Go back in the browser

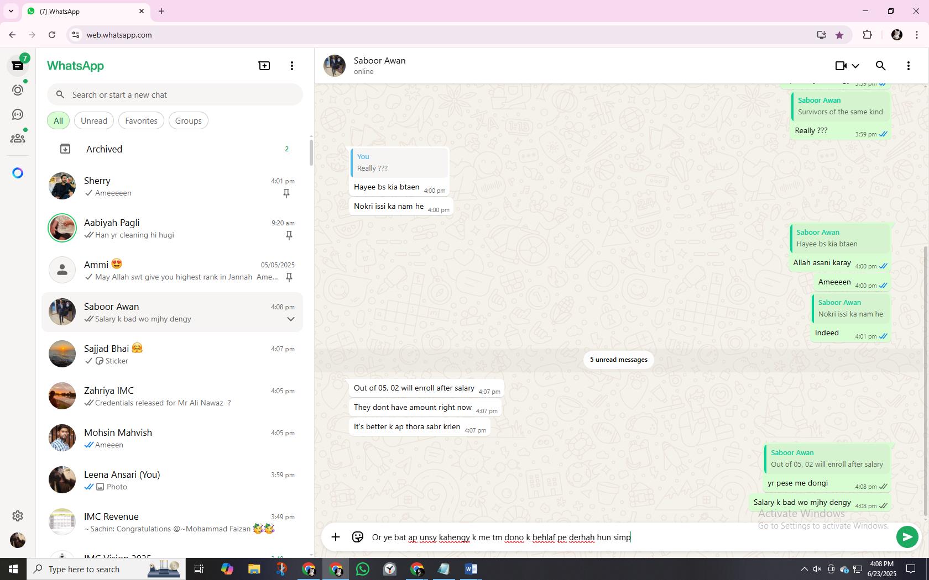tap(12, 35)
